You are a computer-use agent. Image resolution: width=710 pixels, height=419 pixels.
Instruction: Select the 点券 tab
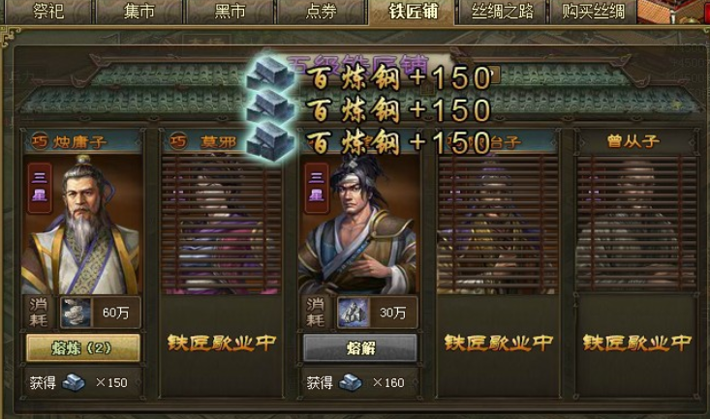point(321,12)
